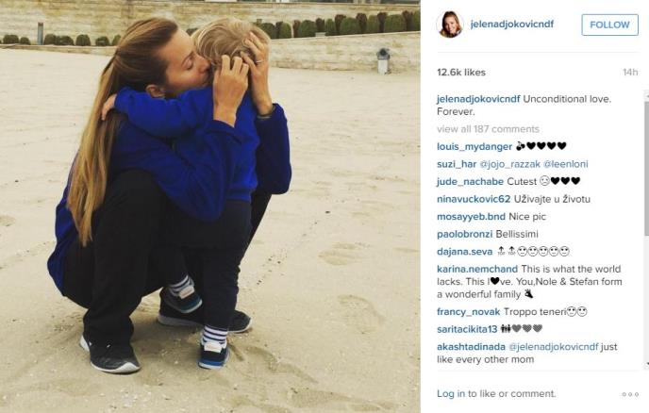Click the @leenloni mention
The width and height of the screenshot is (649, 413).
click(566, 164)
